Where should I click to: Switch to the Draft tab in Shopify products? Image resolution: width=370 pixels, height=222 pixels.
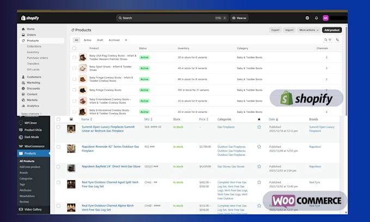click(100, 40)
